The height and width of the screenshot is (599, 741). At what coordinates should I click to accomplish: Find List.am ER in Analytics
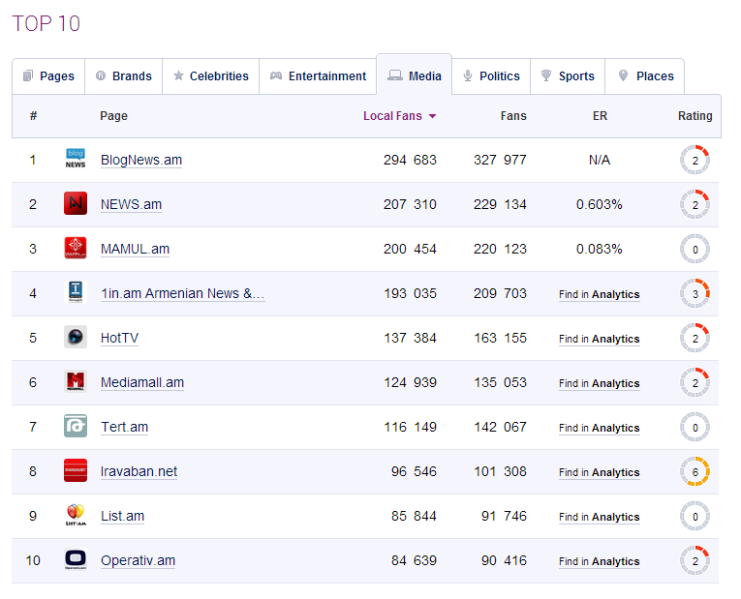tap(600, 517)
